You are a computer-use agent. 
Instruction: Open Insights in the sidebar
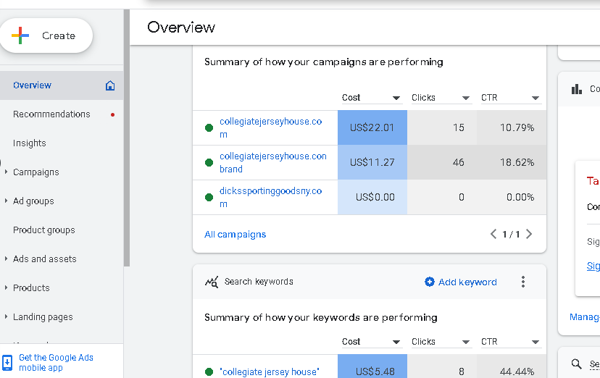point(30,143)
